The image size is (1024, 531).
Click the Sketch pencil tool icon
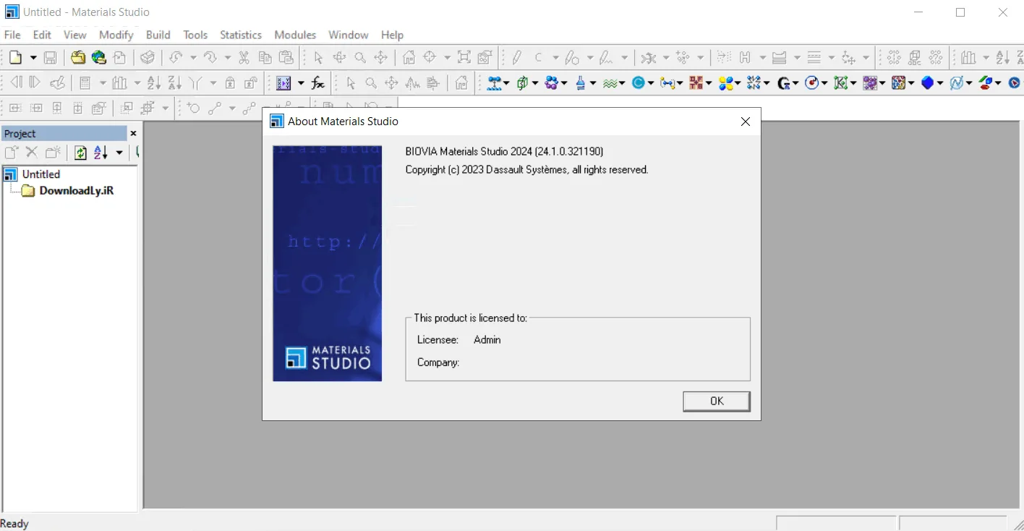pos(517,58)
